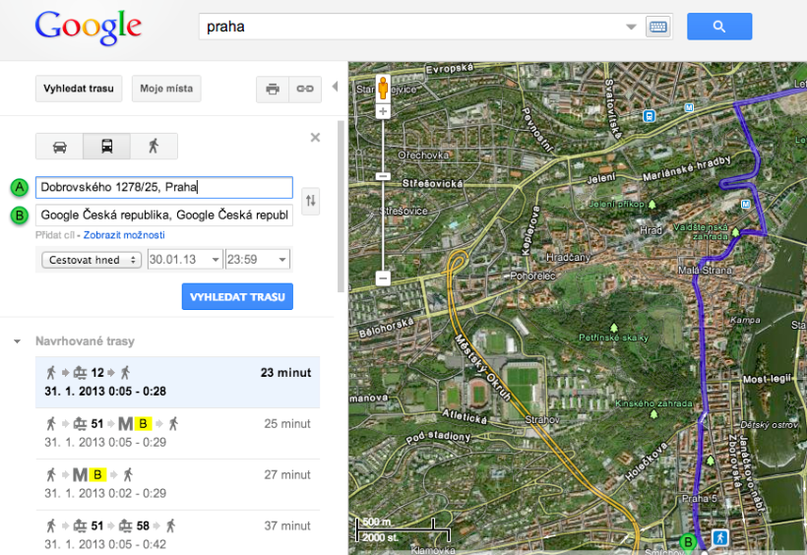This screenshot has height=555, width=807.
Task: Click the Street View pegman icon
Action: 383,88
